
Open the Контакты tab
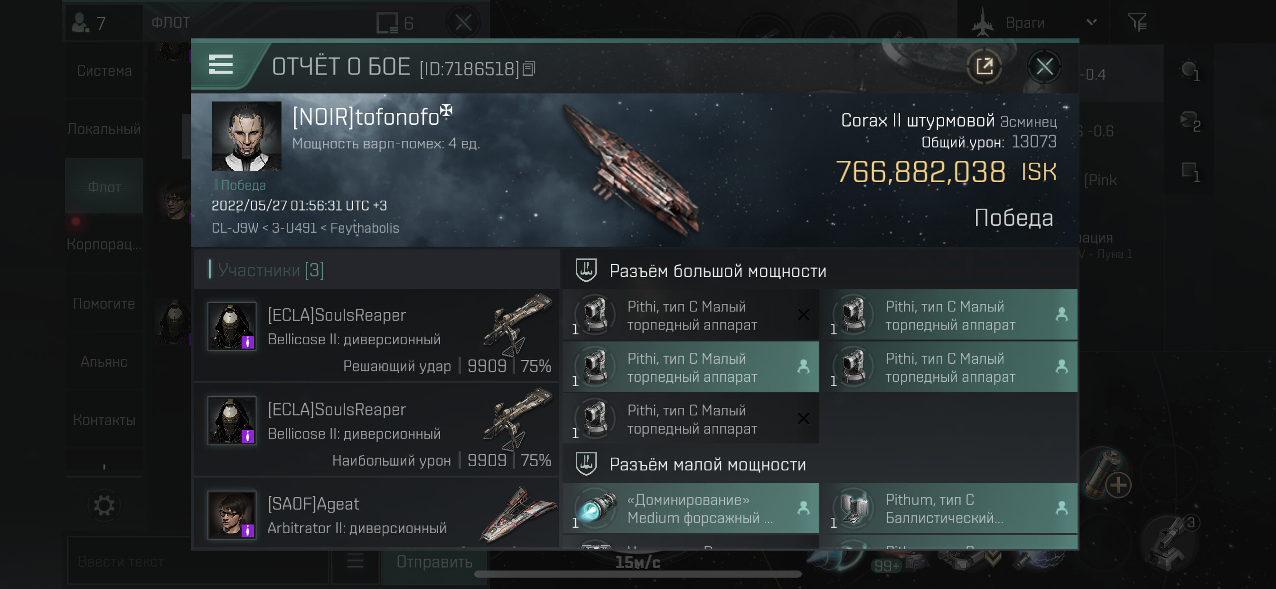pyautogui.click(x=104, y=420)
